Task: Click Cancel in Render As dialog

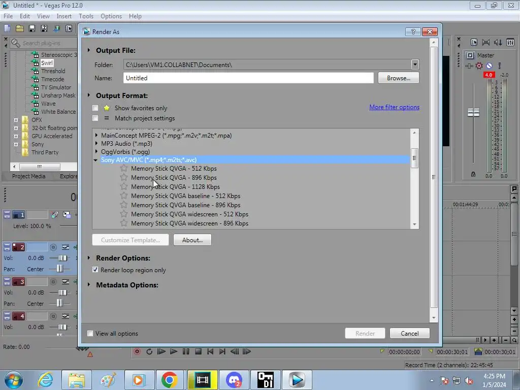Action: [x=410, y=333]
